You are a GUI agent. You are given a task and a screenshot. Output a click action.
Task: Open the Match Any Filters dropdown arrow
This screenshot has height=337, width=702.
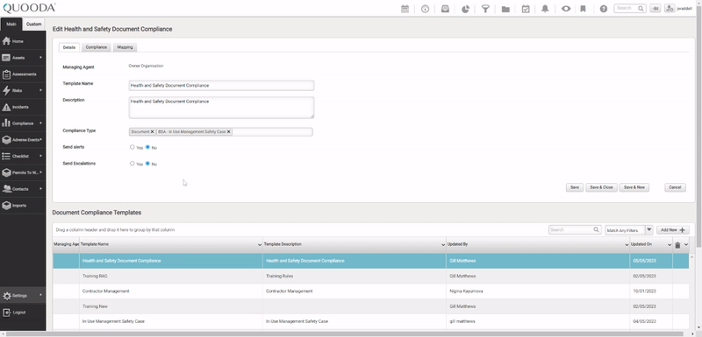coord(649,229)
